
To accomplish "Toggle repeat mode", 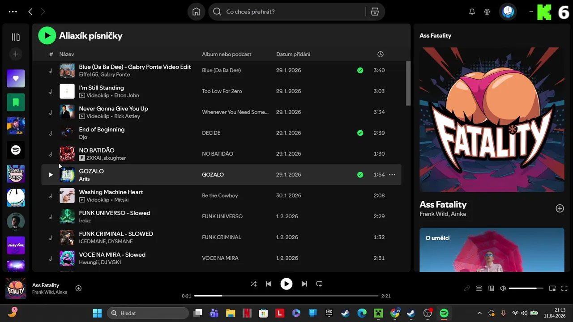I will [319, 284].
